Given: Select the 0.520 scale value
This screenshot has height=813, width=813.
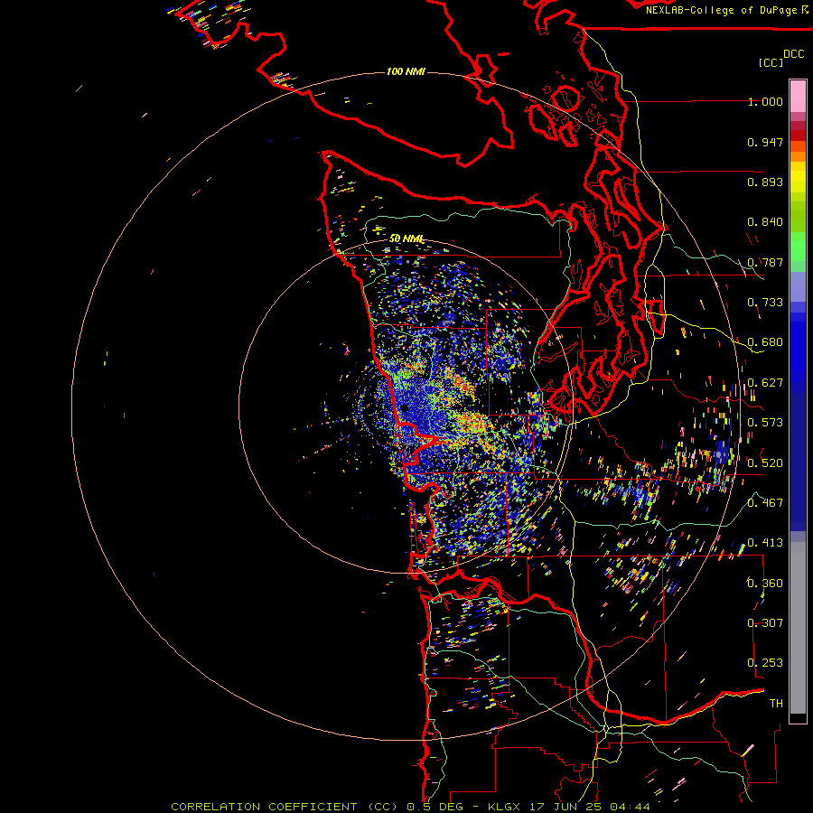Looking at the screenshot, I should point(765,463).
